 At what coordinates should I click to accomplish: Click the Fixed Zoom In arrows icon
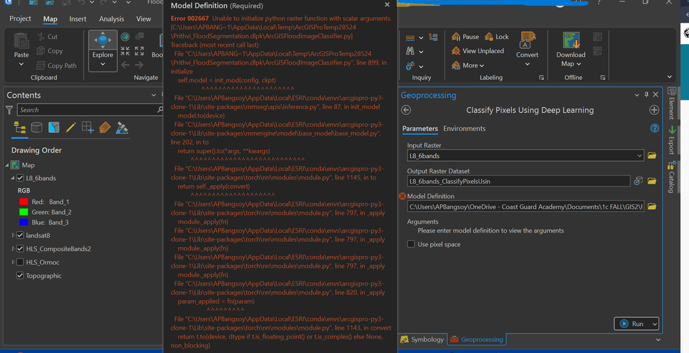pyautogui.click(x=126, y=51)
